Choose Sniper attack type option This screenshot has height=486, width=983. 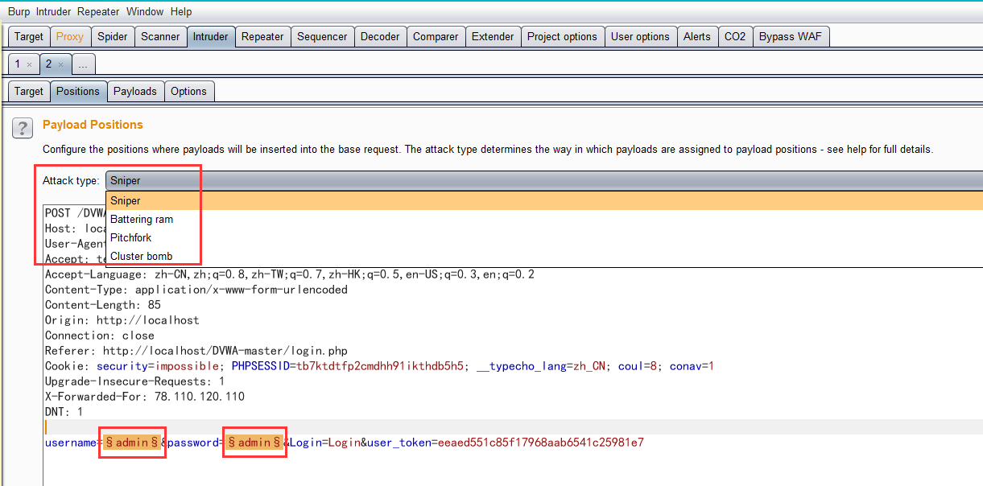[x=544, y=200]
